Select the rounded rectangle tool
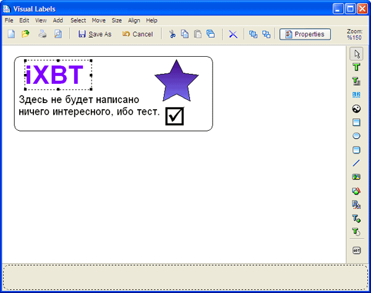 click(x=356, y=150)
